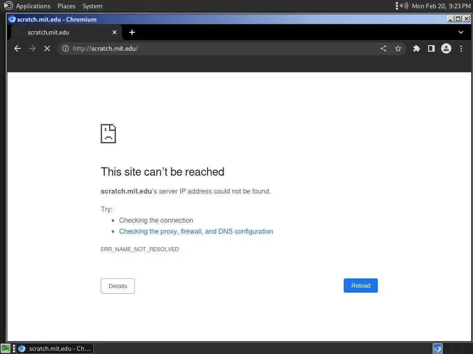
Task: Click the volume speaker icon in panel
Action: coord(404,6)
